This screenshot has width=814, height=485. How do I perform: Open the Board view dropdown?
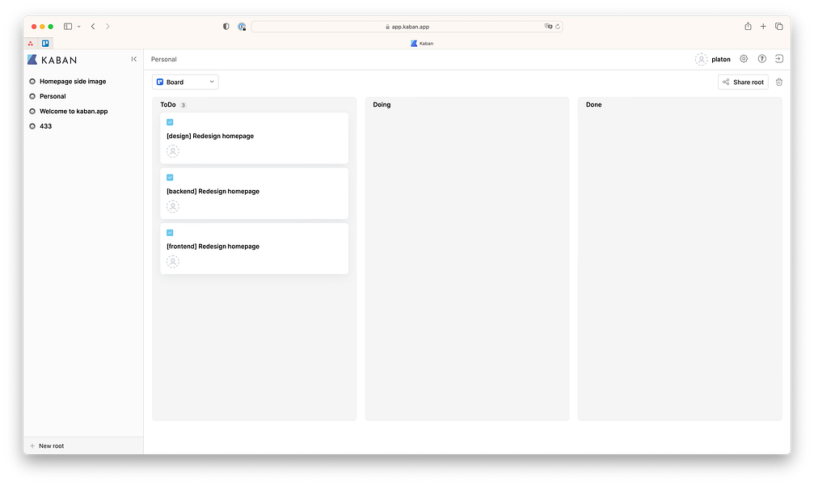click(x=185, y=82)
